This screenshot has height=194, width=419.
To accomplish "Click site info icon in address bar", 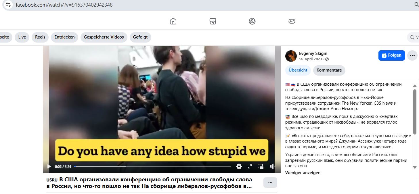I will [8, 5].
